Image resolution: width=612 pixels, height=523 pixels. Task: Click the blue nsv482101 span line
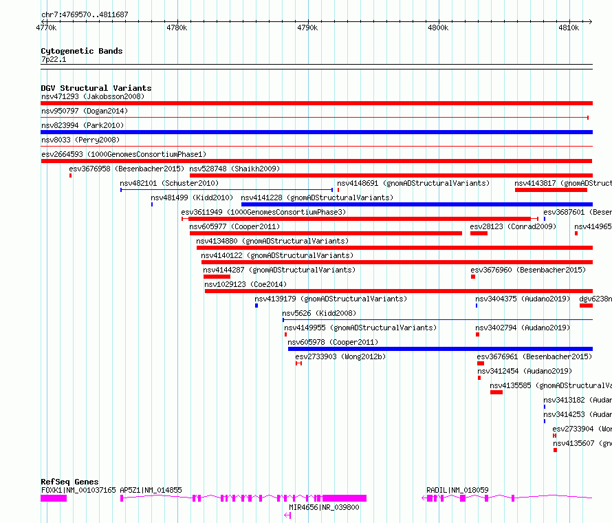[227, 190]
